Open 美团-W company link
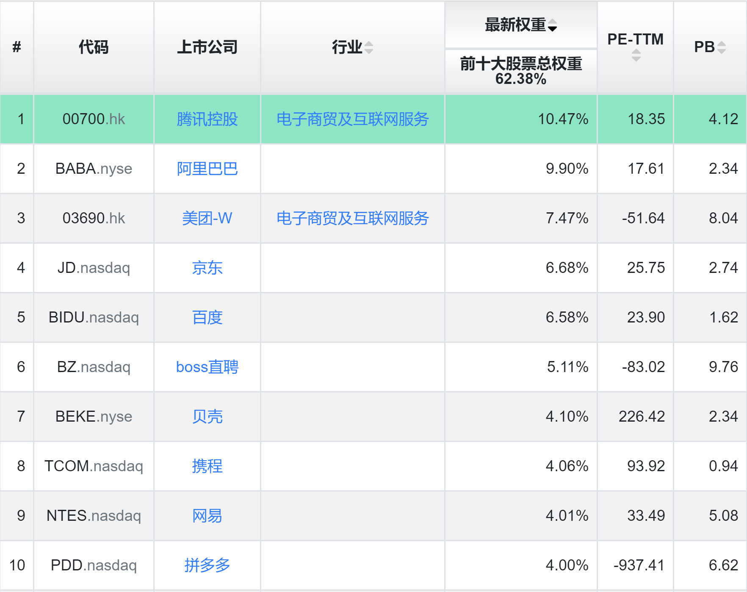The image size is (747, 592). click(x=207, y=218)
